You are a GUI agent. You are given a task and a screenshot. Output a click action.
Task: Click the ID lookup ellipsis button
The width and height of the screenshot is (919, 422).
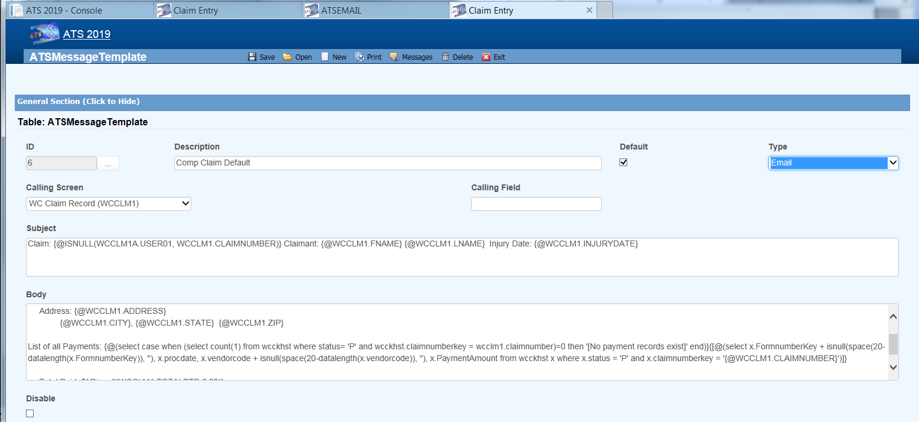(x=108, y=164)
